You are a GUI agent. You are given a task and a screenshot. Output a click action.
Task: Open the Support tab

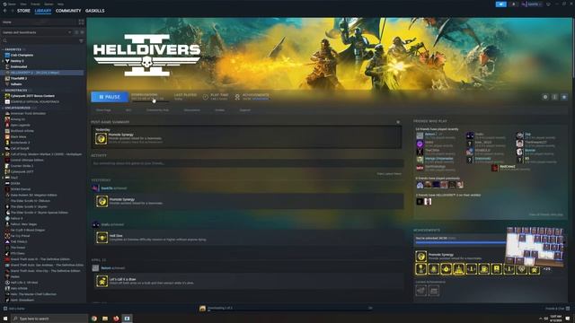tap(244, 110)
